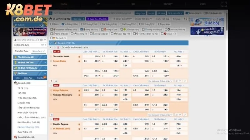Screen dimensions: 250x140
Task: Star icon for the second TRỰC match header
Action: tap(51, 119)
